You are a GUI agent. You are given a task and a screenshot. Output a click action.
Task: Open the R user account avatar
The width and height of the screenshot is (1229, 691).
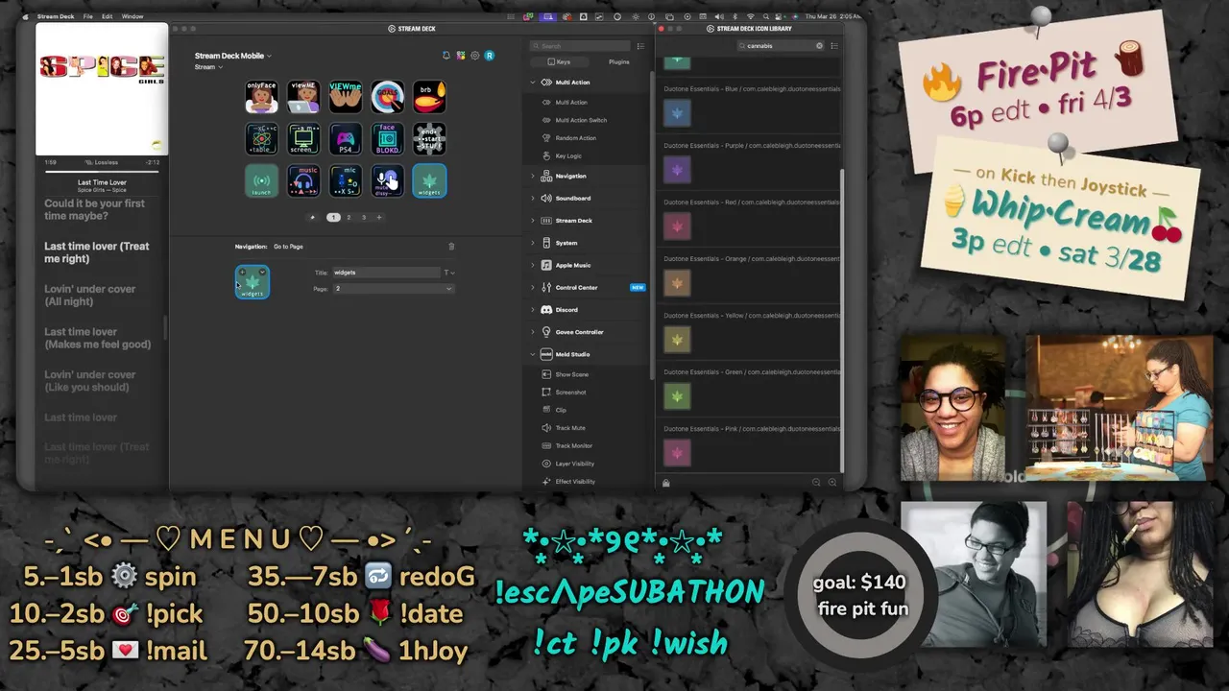[x=490, y=56]
